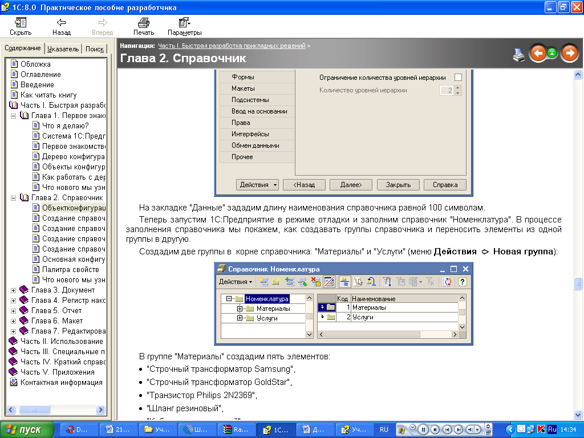Go to next page with orange right arrow
Image resolution: width=584 pixels, height=438 pixels.
[569, 54]
